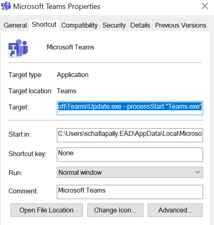
Task: Open the Details tab
Action: pyautogui.click(x=140, y=25)
